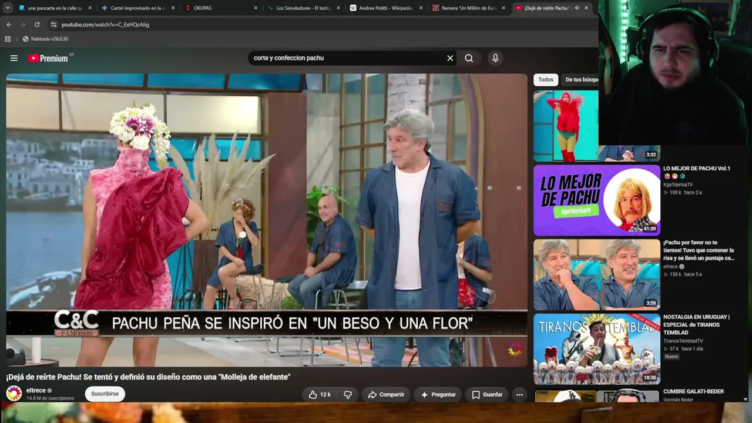Save the video with Guardar button

click(487, 395)
